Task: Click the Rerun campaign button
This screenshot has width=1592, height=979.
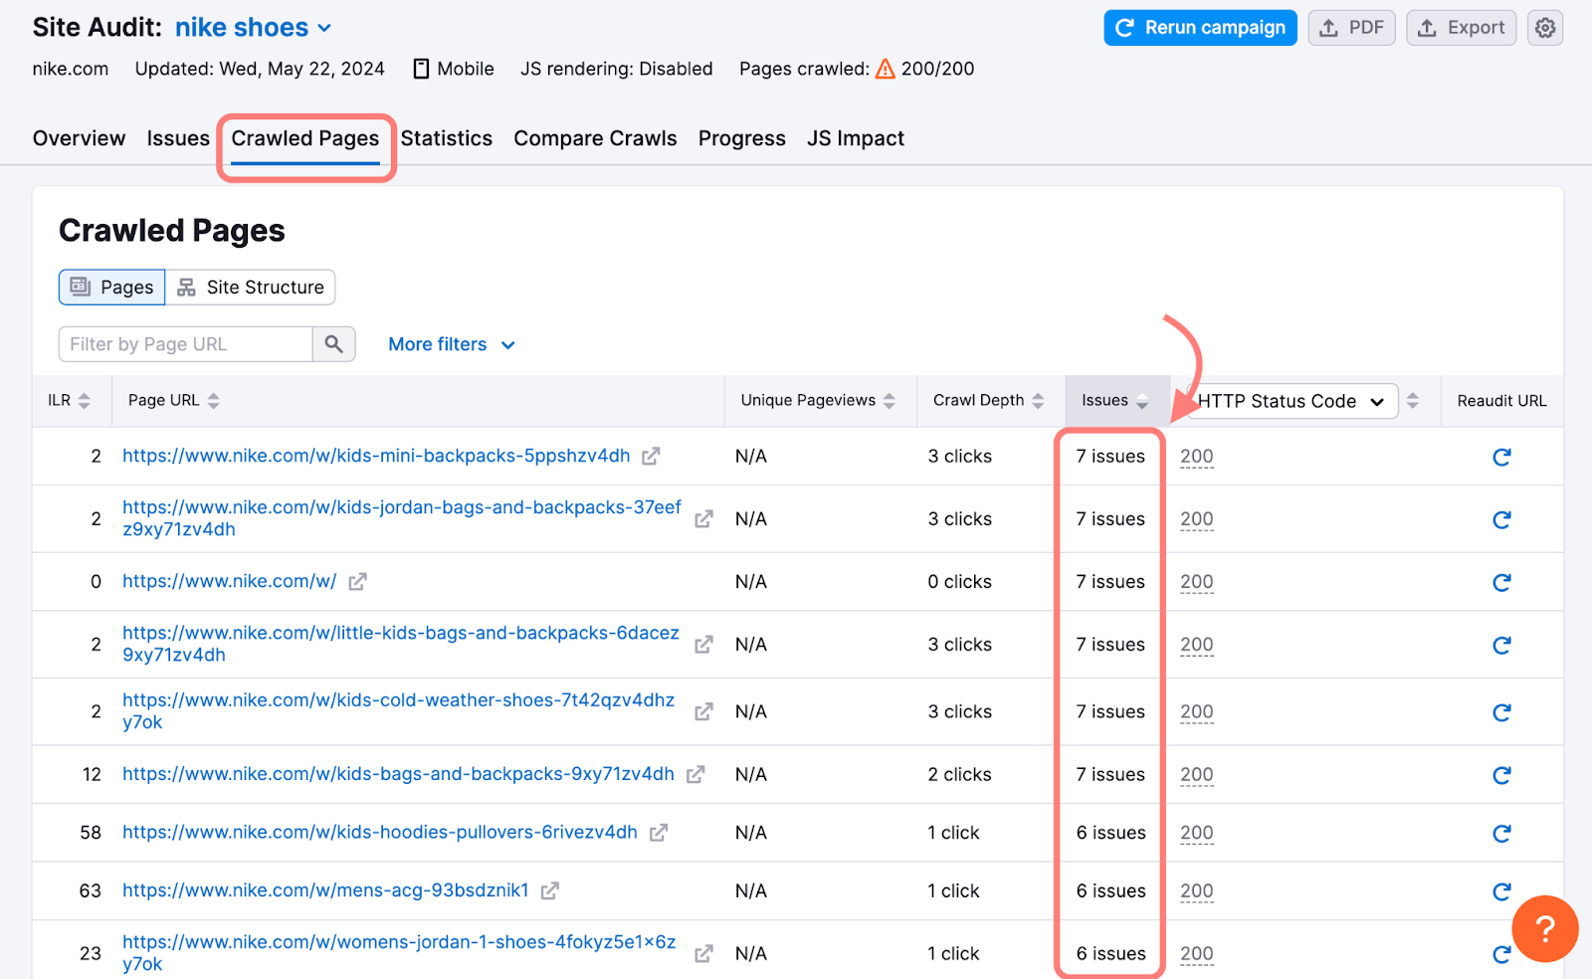Action: pos(1200,28)
